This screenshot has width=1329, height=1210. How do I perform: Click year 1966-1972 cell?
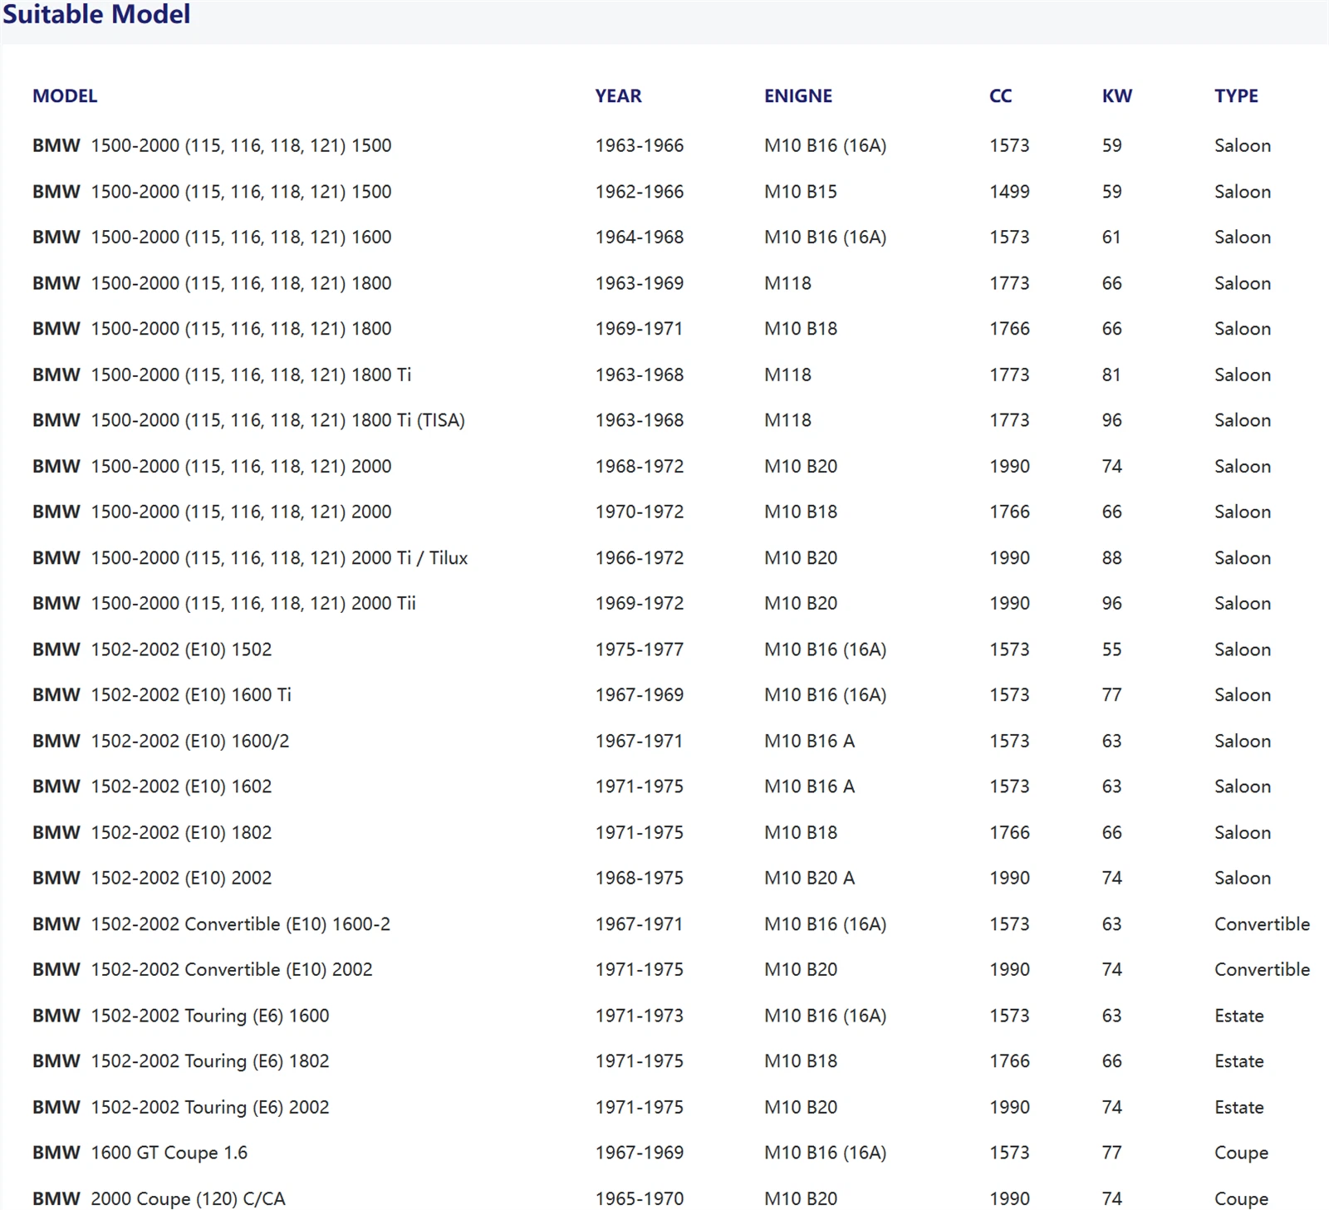point(639,558)
